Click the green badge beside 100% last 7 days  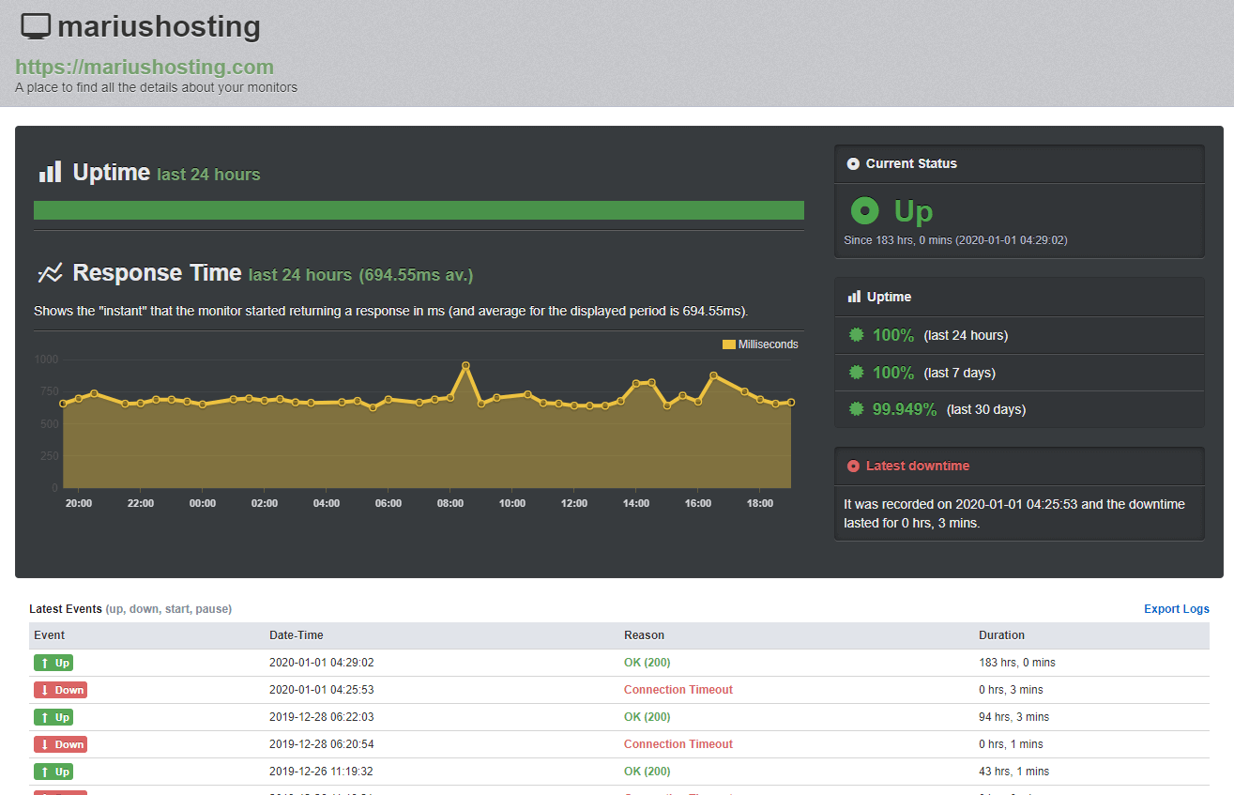[856, 373]
